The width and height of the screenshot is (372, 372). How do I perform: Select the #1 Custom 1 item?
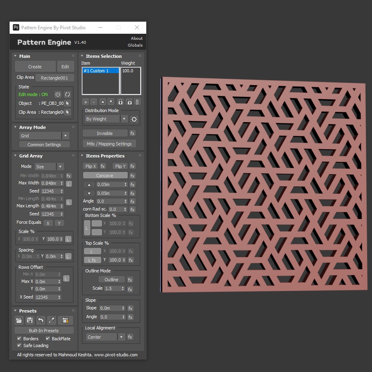(100, 71)
